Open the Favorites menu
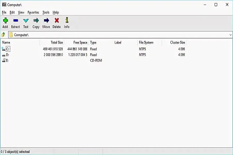The height and width of the screenshot is (155, 233). [x=34, y=12]
